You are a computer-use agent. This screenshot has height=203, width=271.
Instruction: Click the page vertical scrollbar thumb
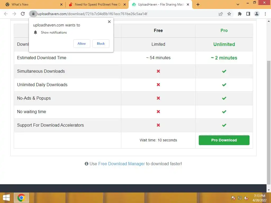[x=269, y=123]
